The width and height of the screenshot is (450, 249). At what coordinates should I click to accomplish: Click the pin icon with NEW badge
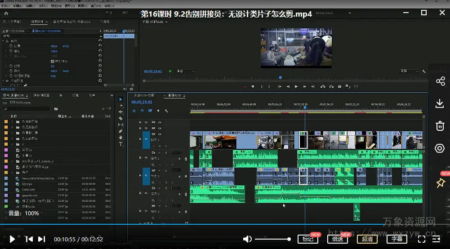(x=440, y=183)
